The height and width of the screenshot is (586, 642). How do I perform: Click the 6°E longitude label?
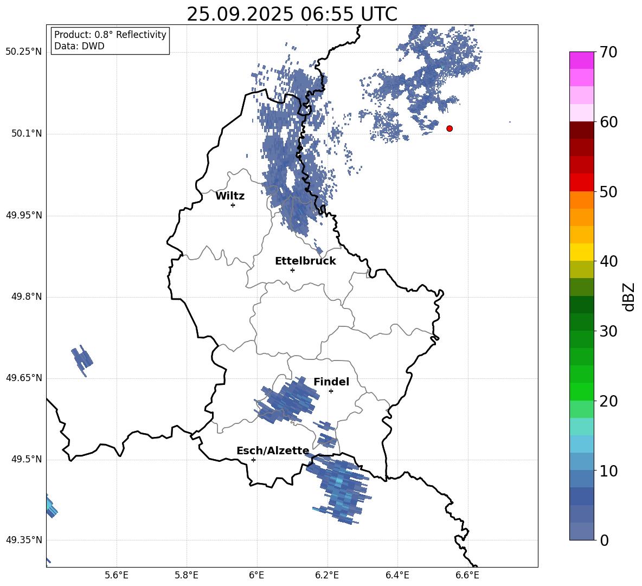(256, 576)
